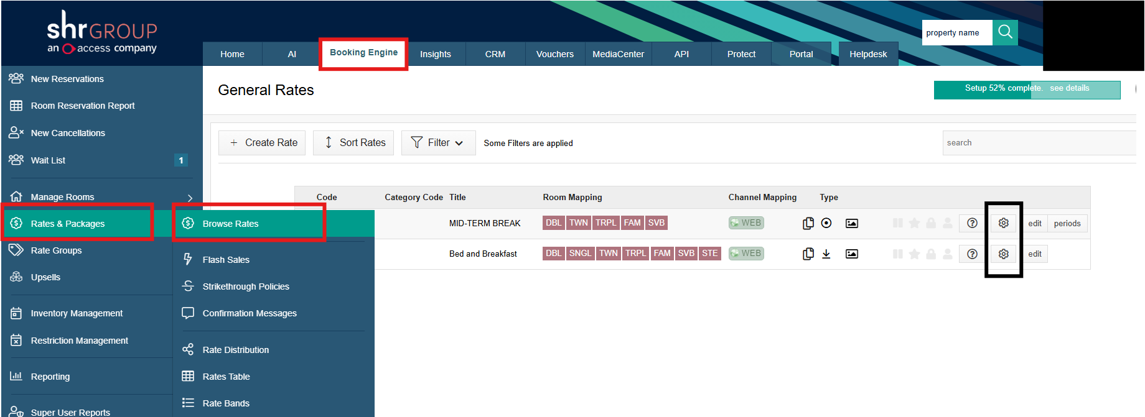Switch to the AI tab
Image resolution: width=1145 pixels, height=417 pixels.
click(x=292, y=54)
